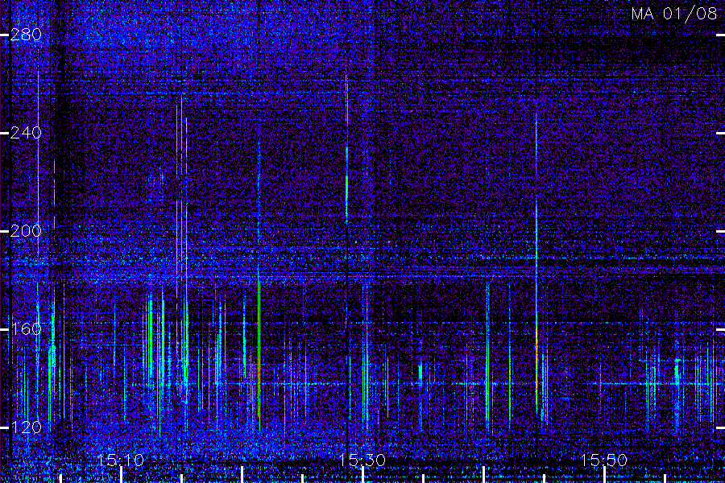Click the 120 frequency axis label
Screen dimensions: 725x483
pyautogui.click(x=26, y=427)
